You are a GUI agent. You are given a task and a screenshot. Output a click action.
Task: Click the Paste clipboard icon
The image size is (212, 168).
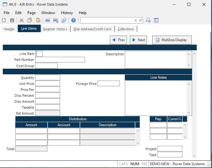(x=38, y=20)
